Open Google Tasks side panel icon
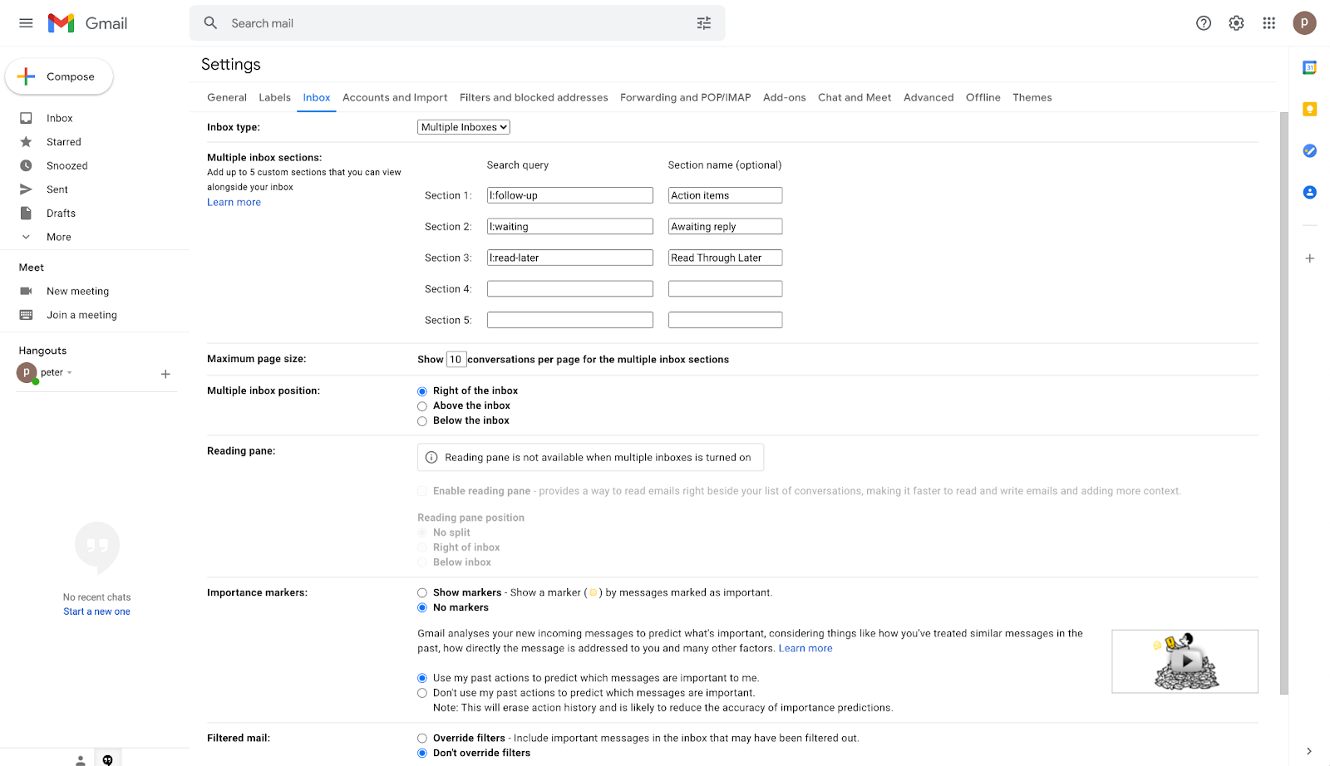 point(1309,150)
